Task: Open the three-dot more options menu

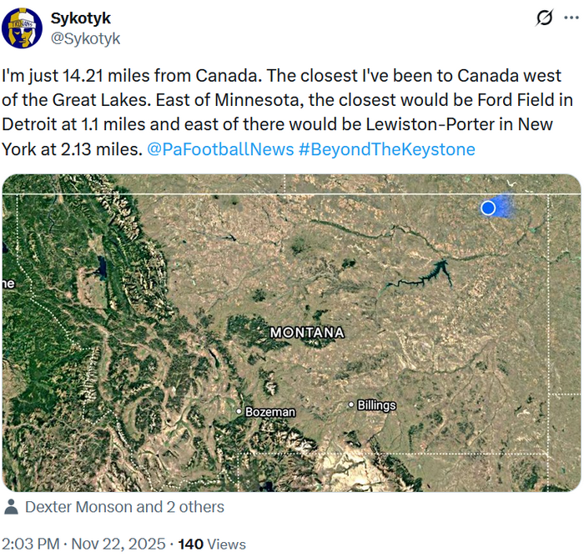Action: [571, 18]
